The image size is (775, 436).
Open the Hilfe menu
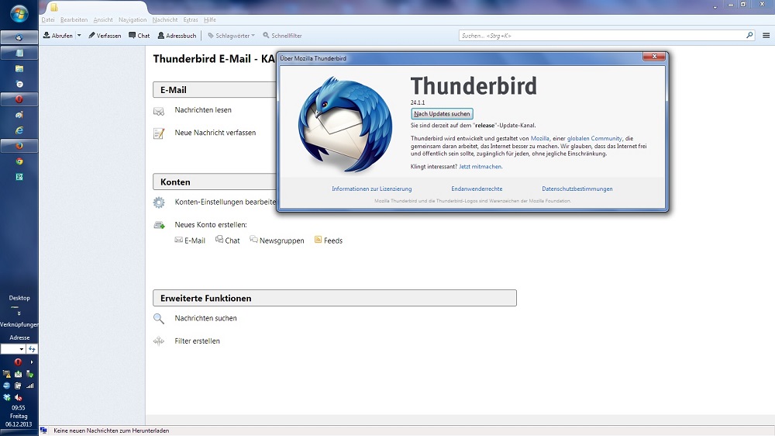[210, 20]
